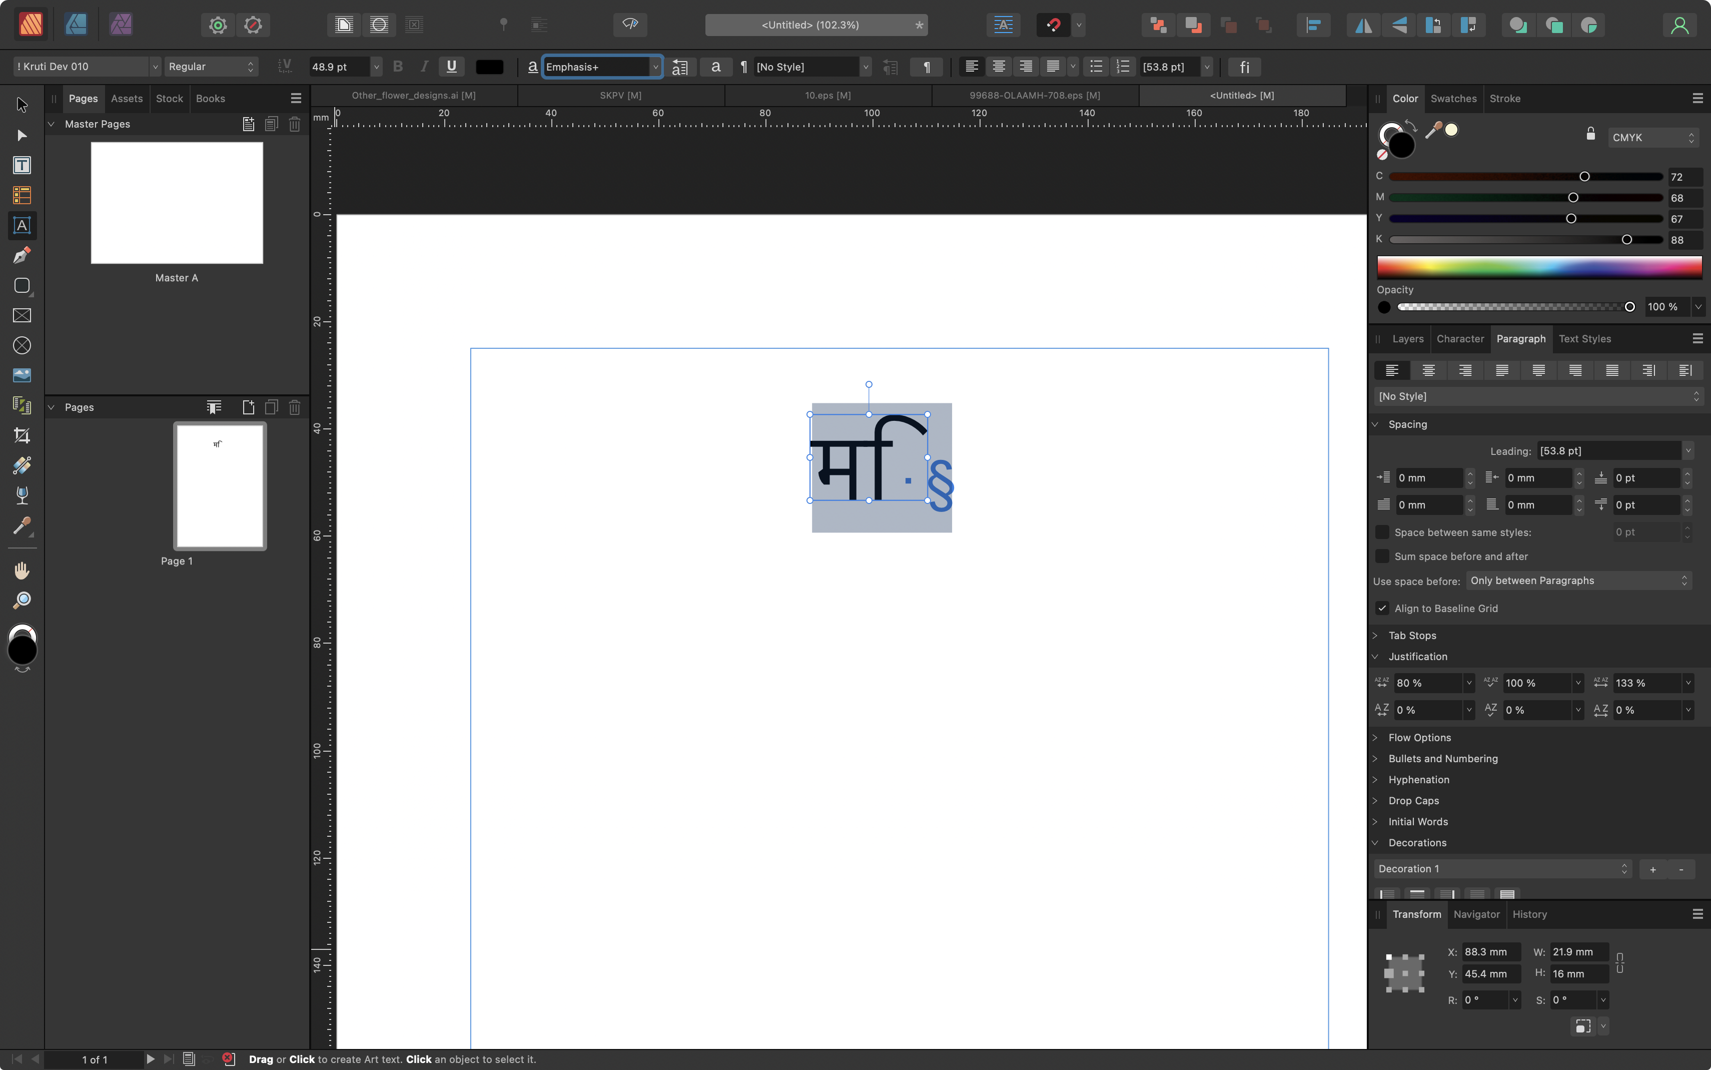Select the Artistic Text tool

tap(22, 226)
